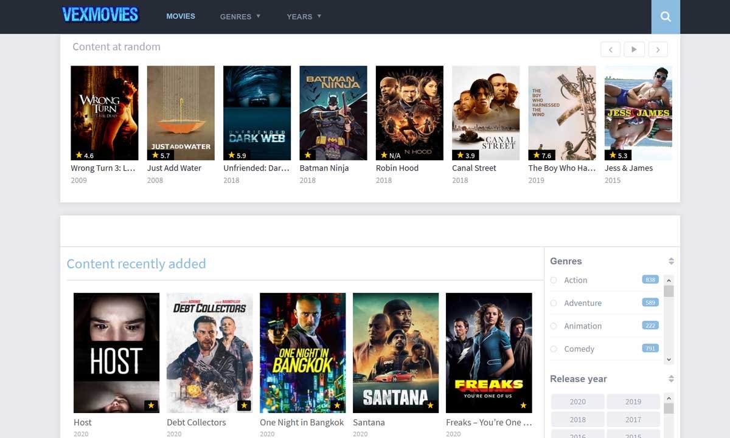Open the Host movie poster
730x438 pixels.
116,353
